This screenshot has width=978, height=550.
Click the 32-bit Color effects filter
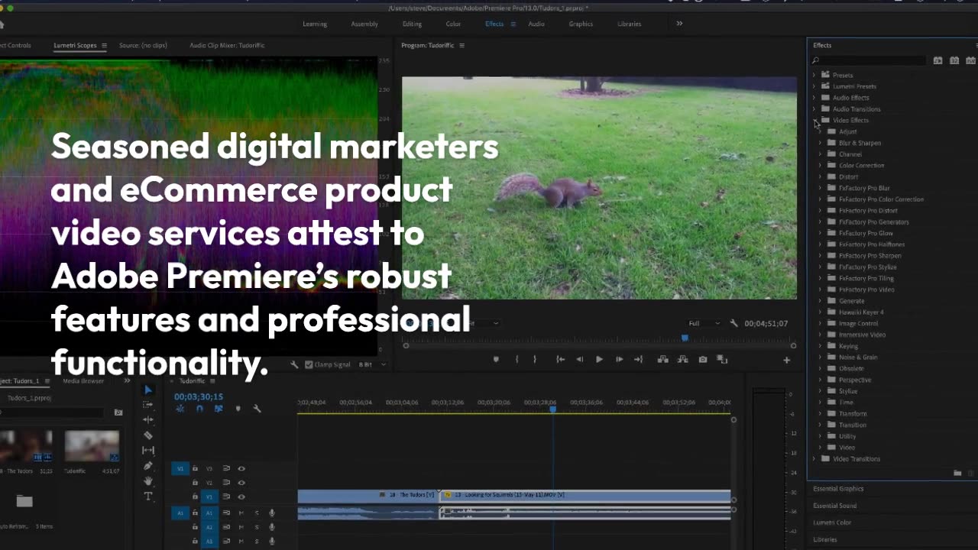[954, 60]
